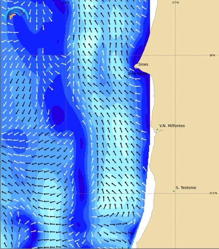
Task: Select the Boia Sines buoy marker dot
Action: [126, 77]
